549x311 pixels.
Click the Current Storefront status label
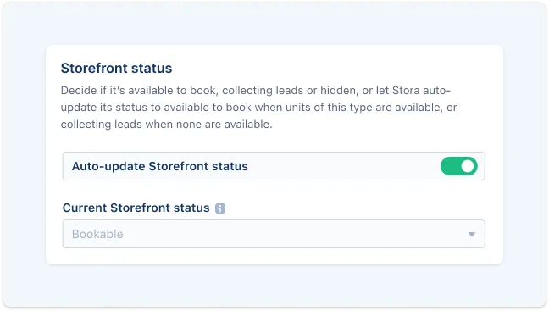point(136,208)
